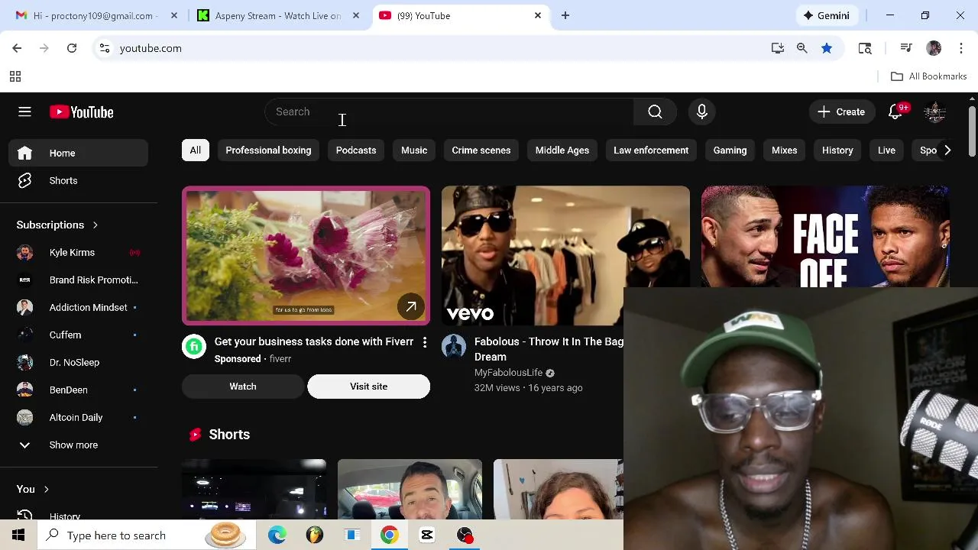
Task: Open Microsoft Edge from taskbar
Action: pos(277,535)
